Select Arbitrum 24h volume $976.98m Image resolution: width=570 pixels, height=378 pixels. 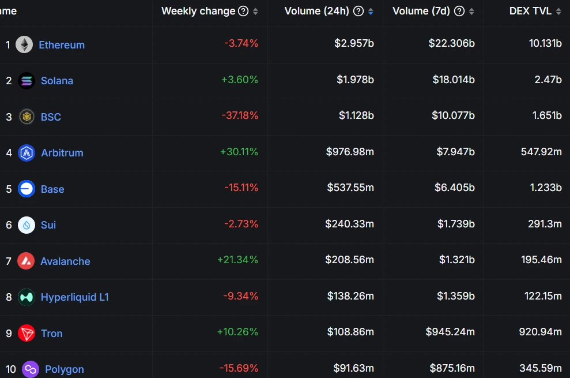[350, 152]
